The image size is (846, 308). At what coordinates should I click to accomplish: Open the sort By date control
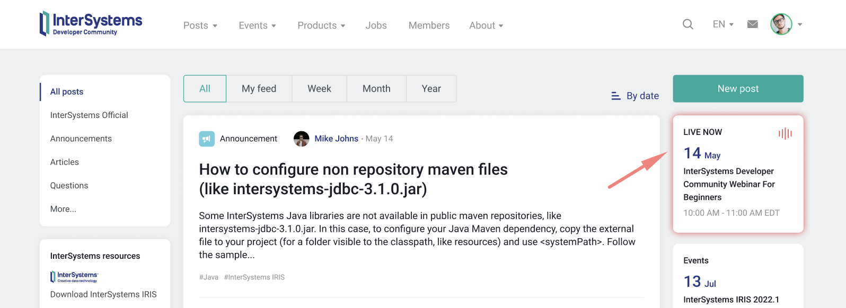coord(635,96)
